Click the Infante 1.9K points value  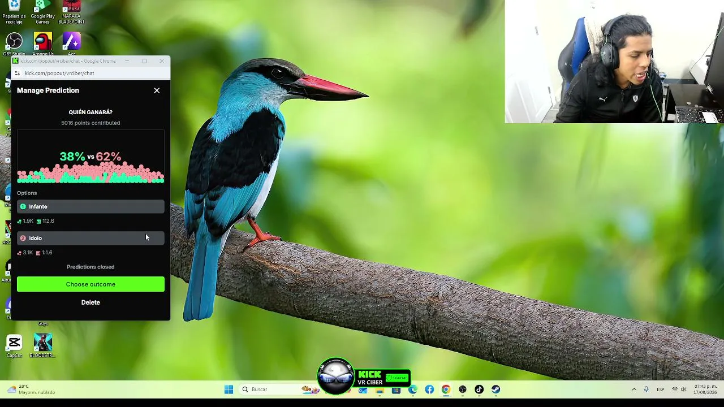28,221
